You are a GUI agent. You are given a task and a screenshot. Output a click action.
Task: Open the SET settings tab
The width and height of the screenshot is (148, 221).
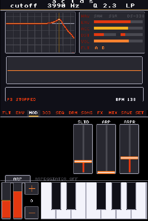coord(139,113)
